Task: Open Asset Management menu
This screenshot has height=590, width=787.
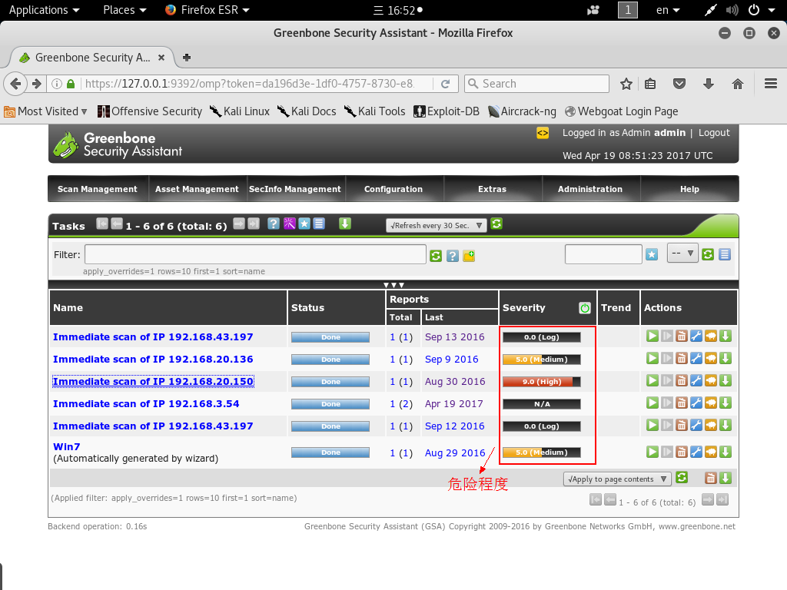Action: [x=197, y=189]
